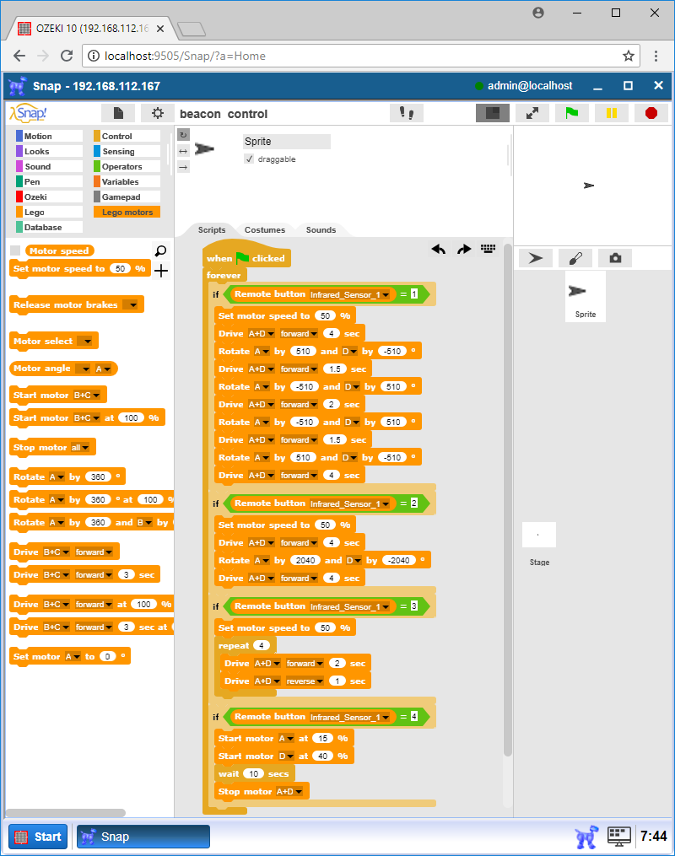
Task: Open the project file menu icon
Action: pos(118,113)
